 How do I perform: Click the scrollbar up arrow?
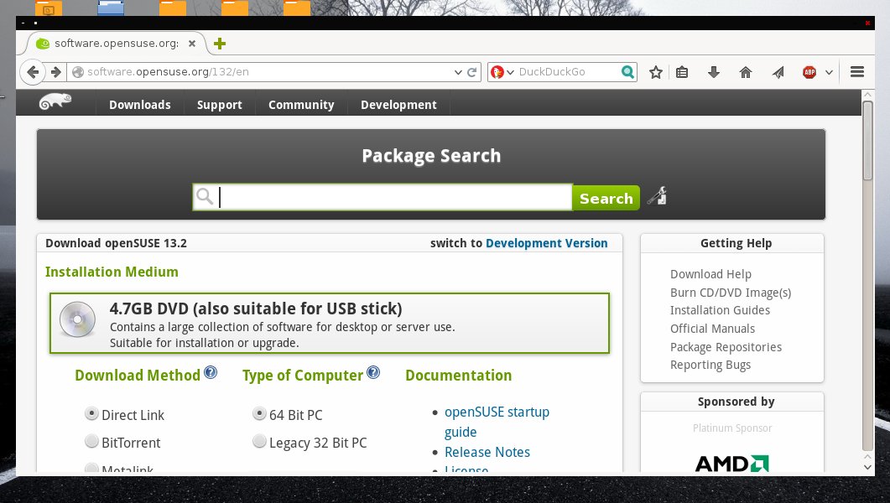(x=867, y=95)
